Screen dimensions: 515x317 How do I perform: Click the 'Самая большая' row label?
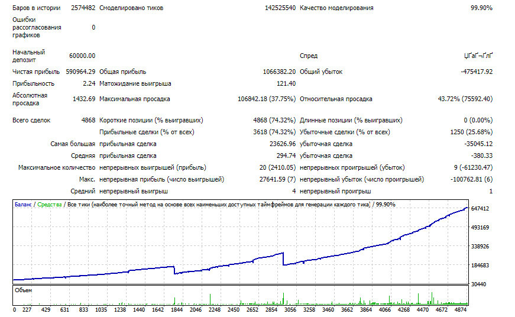click(73, 144)
